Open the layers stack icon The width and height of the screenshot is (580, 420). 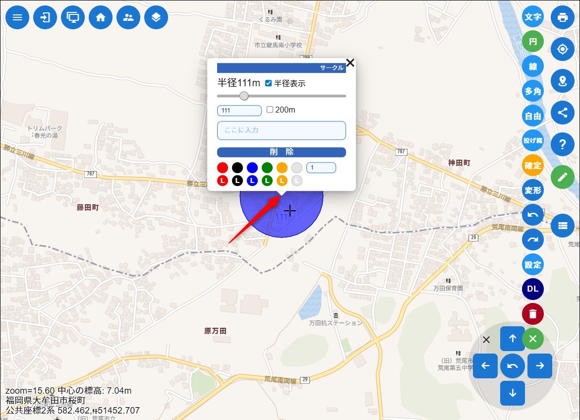[x=156, y=17]
